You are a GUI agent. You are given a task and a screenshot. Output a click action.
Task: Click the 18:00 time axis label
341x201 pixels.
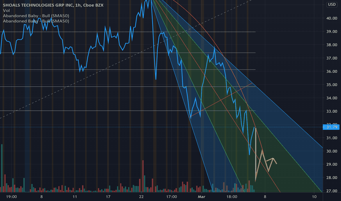pos(232,197)
